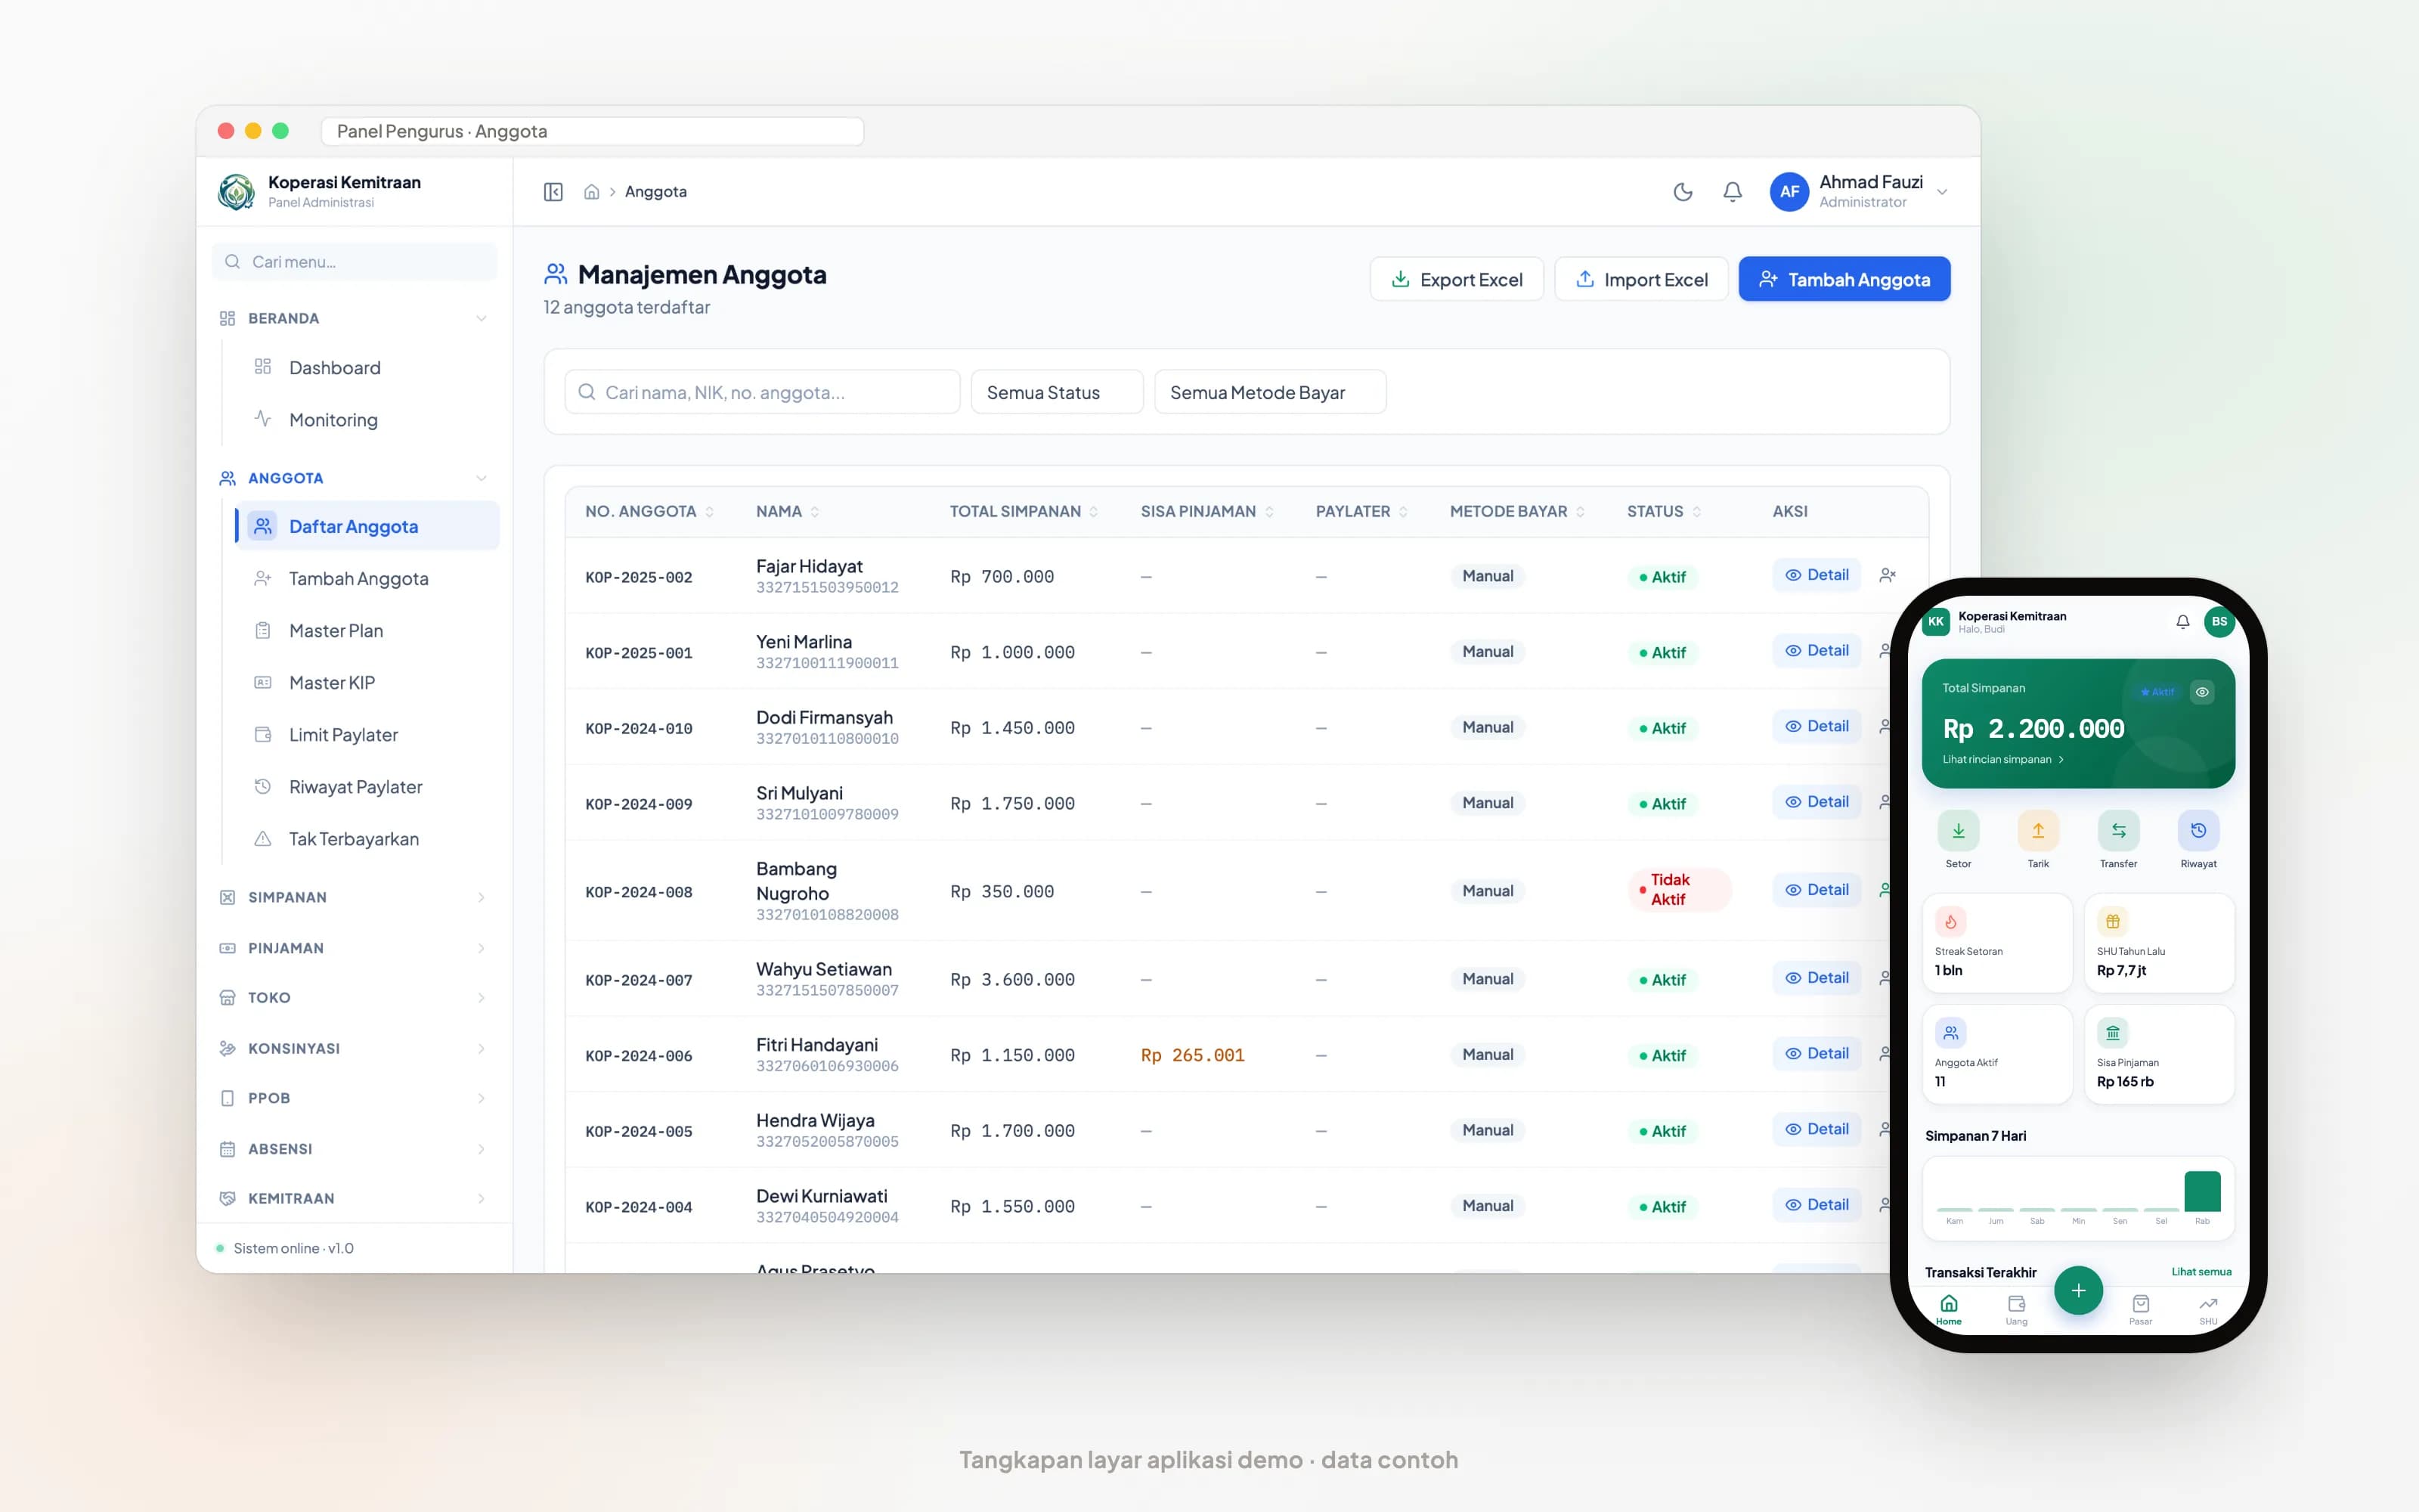Screen dimensions: 2419x1512
Task: Click Tak Terbayarkan warning icon
Action: click(x=263, y=839)
